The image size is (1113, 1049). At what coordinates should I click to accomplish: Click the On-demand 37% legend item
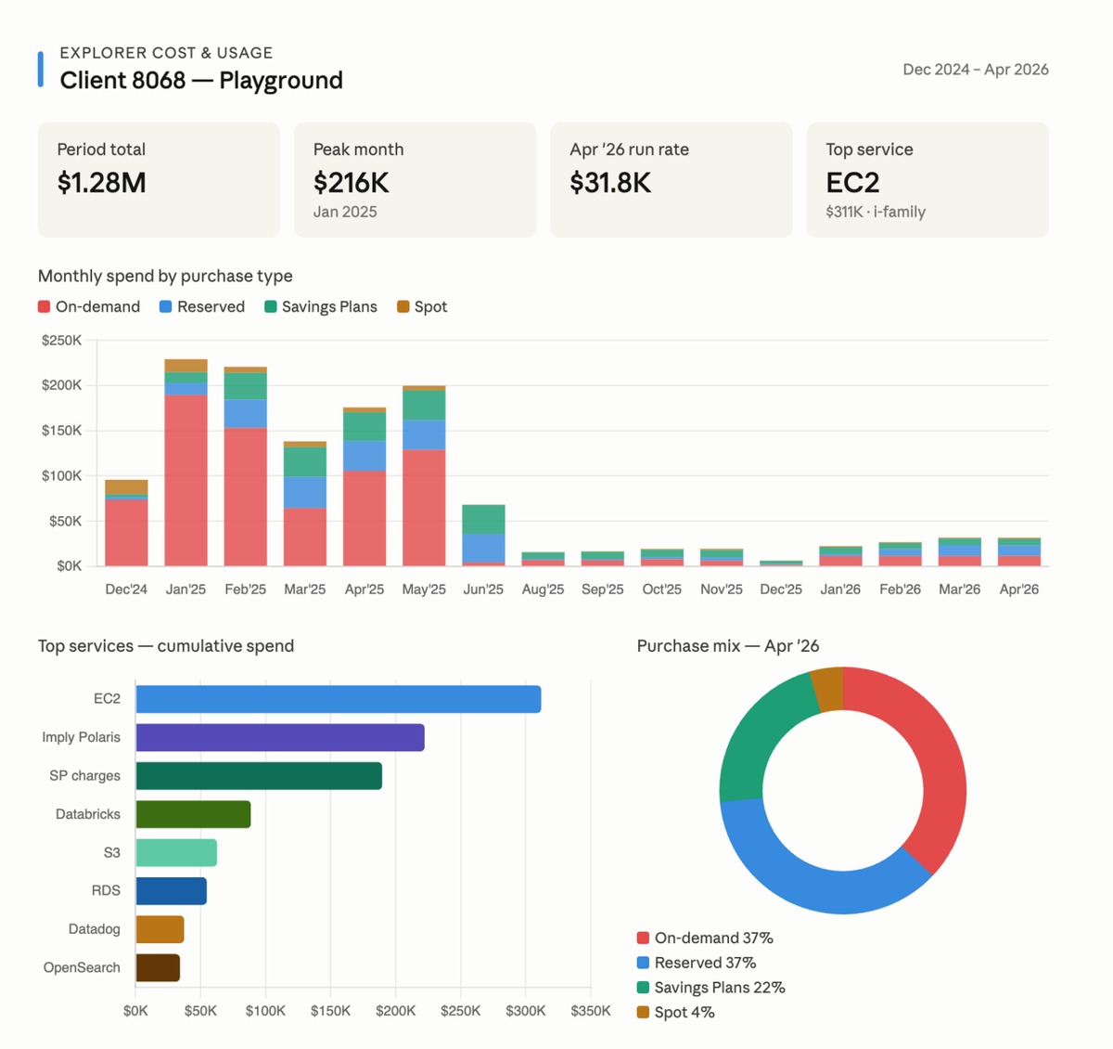(705, 938)
